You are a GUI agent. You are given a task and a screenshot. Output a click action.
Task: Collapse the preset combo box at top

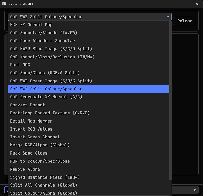(x=90, y=17)
